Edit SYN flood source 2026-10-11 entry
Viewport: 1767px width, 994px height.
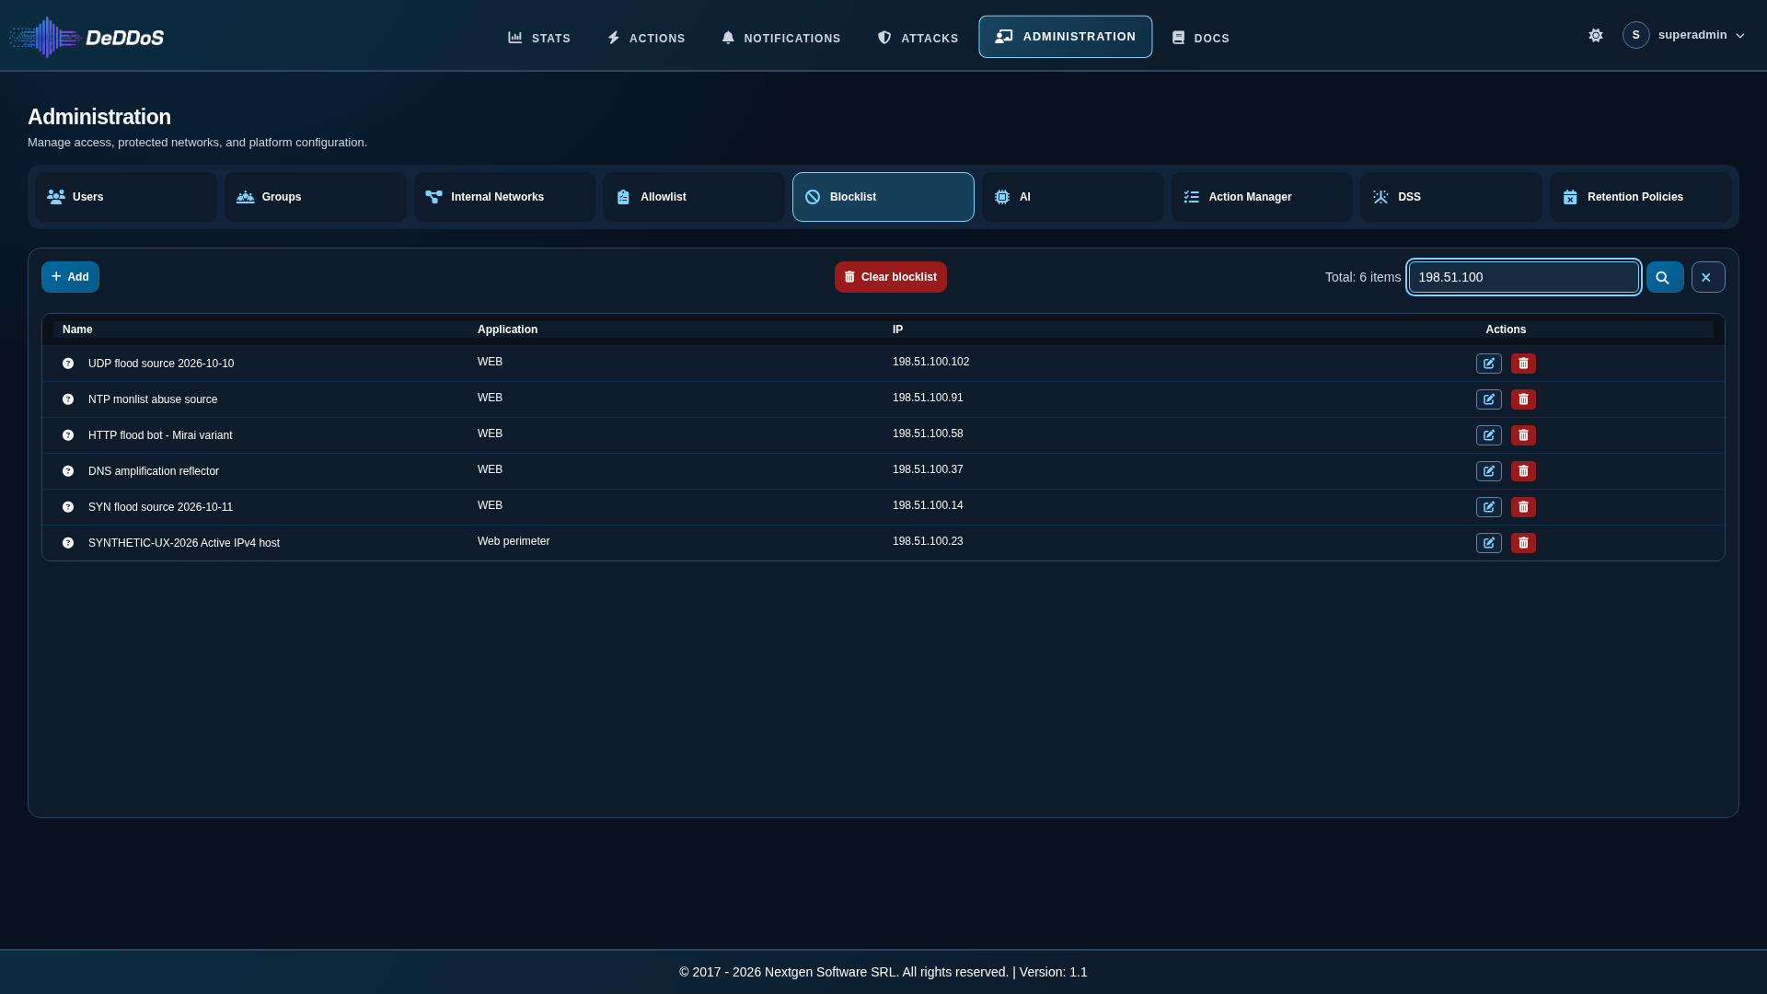[1489, 507]
